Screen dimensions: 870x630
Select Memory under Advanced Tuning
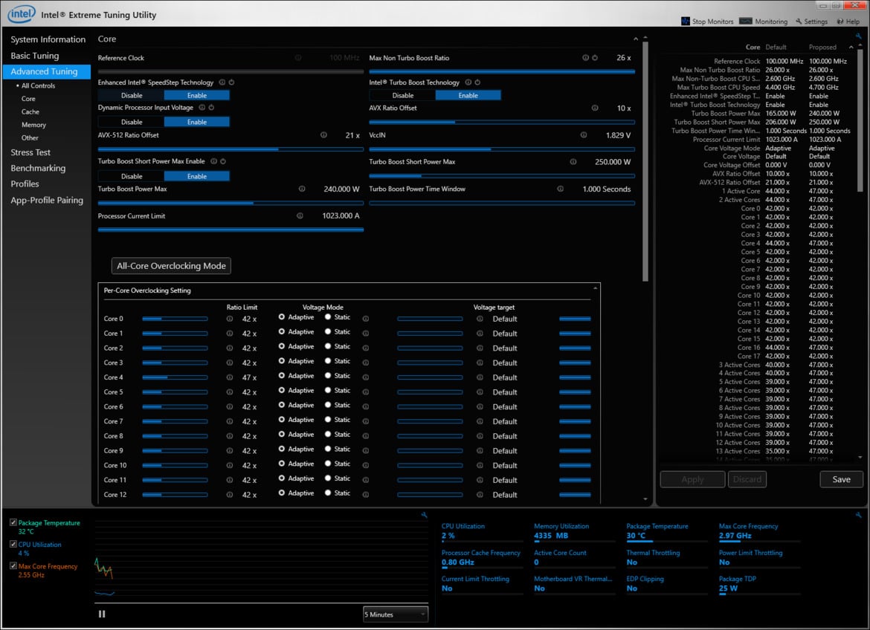click(x=34, y=125)
